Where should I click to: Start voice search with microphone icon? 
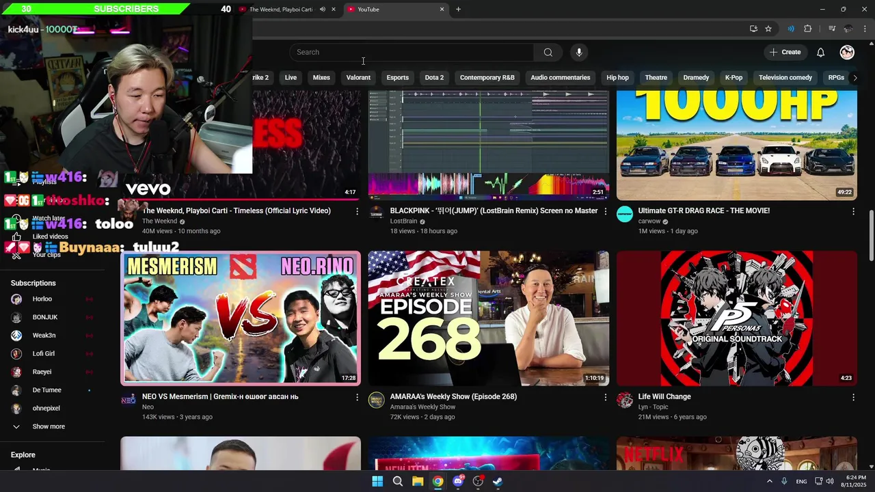coord(579,53)
